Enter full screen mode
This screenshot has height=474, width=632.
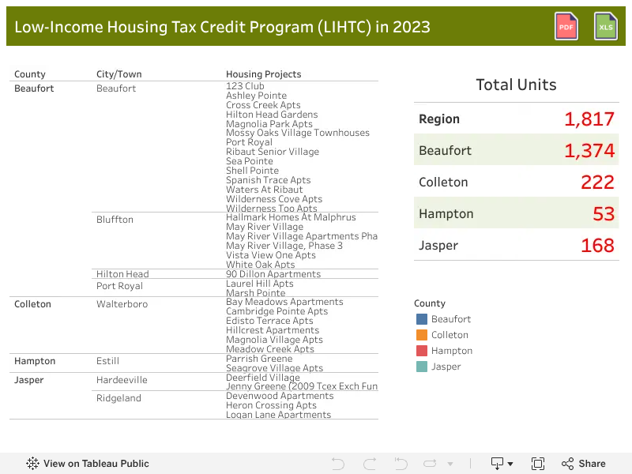(538, 464)
